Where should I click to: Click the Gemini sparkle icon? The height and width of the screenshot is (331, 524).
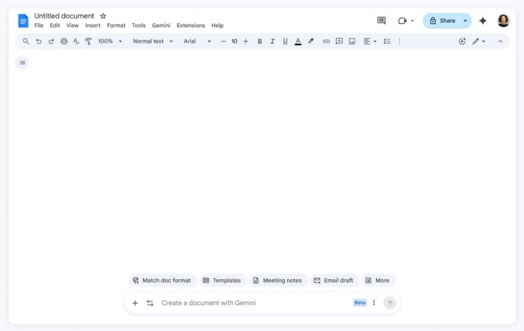(x=483, y=21)
